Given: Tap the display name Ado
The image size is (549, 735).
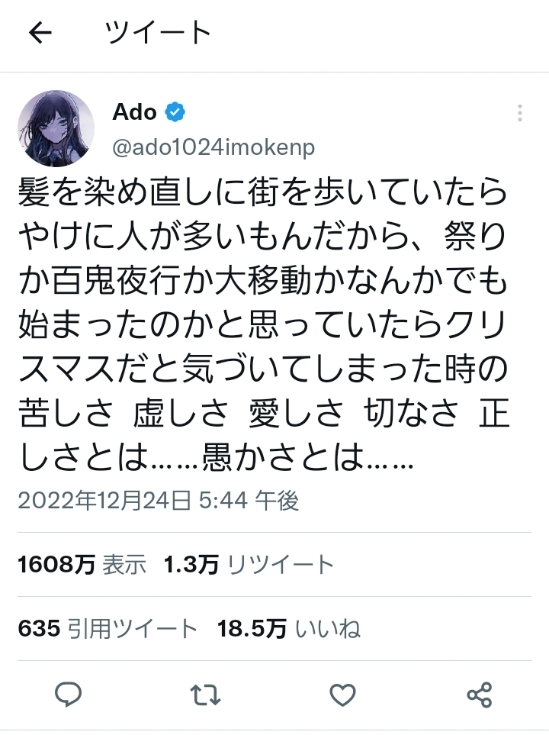Looking at the screenshot, I should point(134,113).
